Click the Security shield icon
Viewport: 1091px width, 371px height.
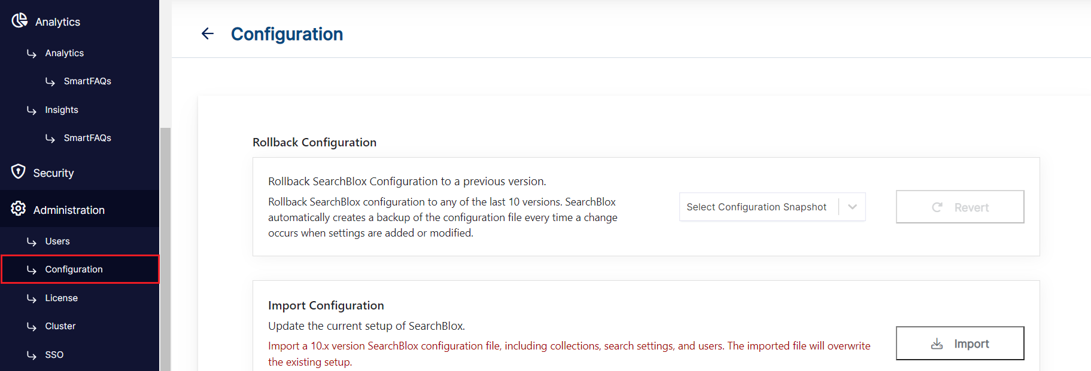point(19,172)
